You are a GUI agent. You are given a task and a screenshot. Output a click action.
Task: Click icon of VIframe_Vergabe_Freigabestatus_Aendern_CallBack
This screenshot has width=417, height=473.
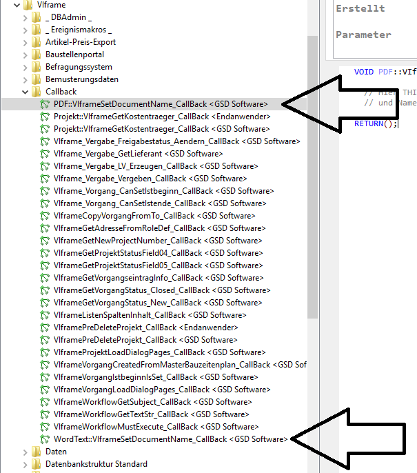pyautogui.click(x=45, y=141)
